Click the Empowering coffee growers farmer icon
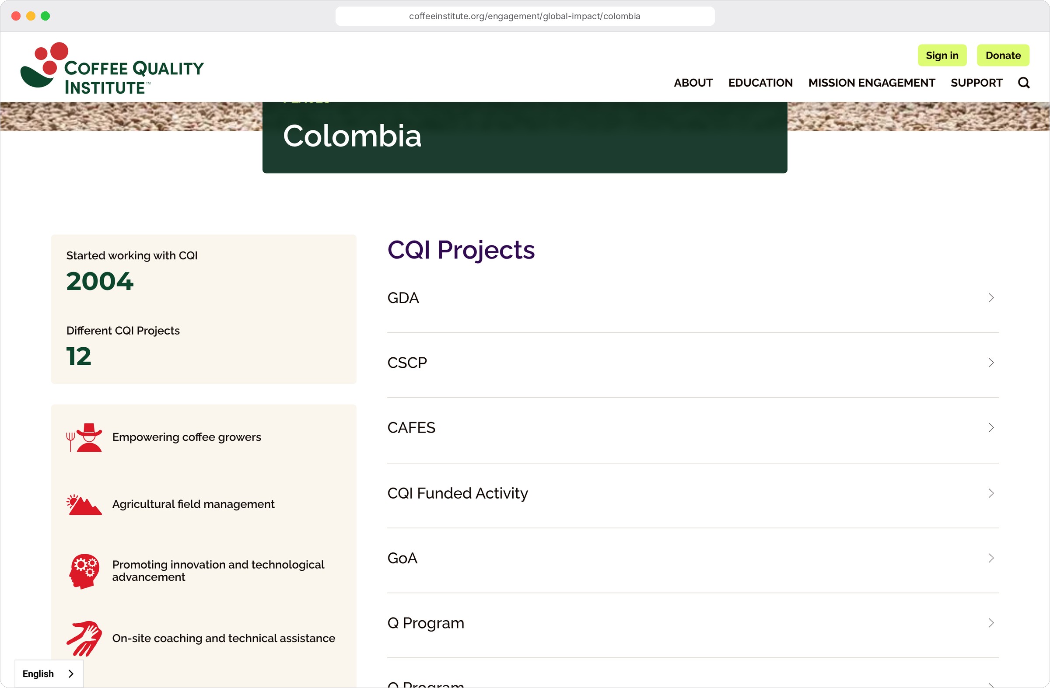This screenshot has width=1050, height=688. coord(84,437)
